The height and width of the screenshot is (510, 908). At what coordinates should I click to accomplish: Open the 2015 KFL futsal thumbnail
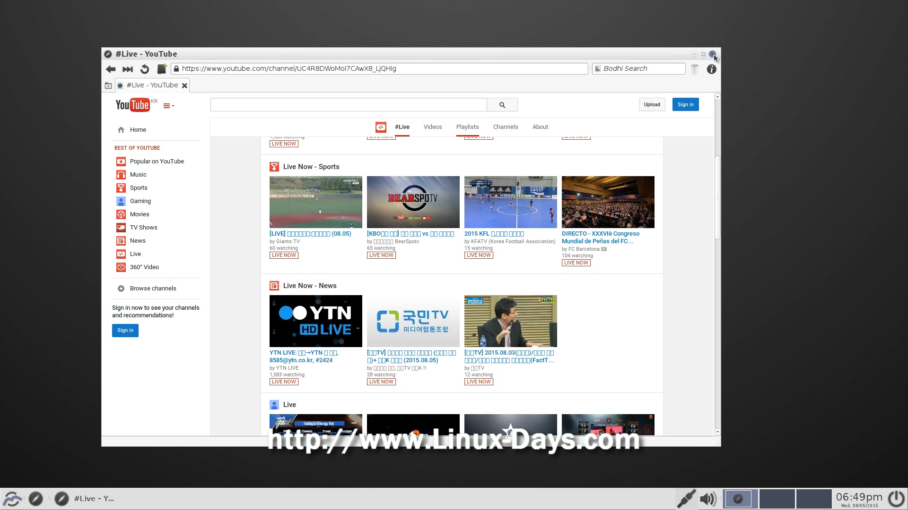(x=511, y=202)
